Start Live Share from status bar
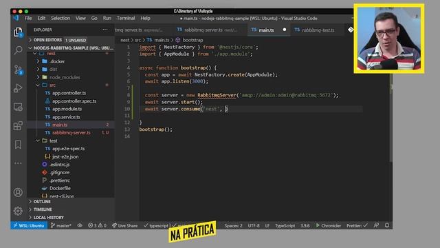 pyautogui.click(x=125, y=225)
